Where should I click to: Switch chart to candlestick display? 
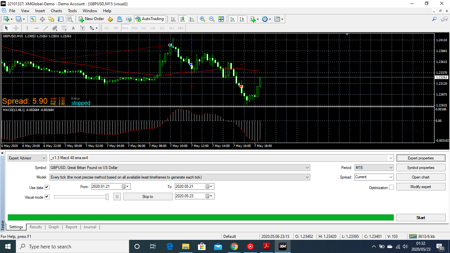pyautogui.click(x=183, y=19)
